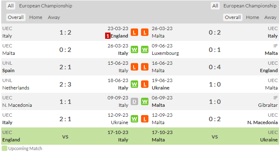Choose the right Home filter

pos(252,17)
